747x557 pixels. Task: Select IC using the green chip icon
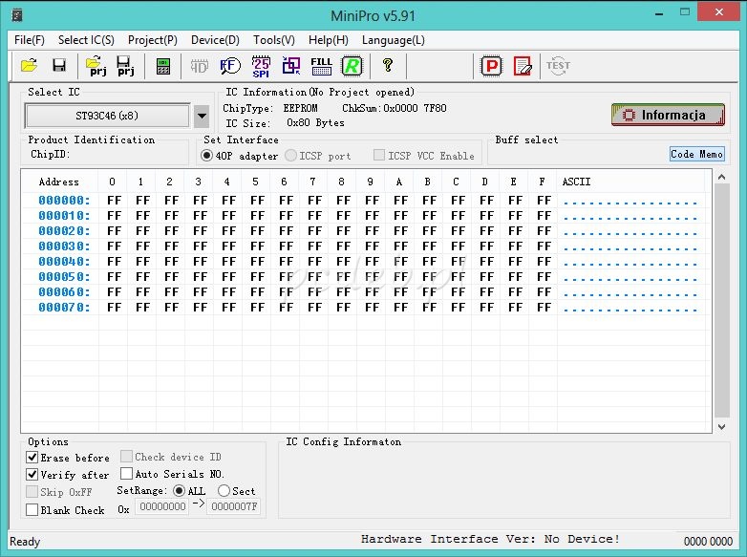163,66
